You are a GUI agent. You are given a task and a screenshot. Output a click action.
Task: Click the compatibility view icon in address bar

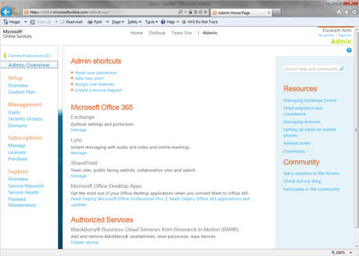195,12
